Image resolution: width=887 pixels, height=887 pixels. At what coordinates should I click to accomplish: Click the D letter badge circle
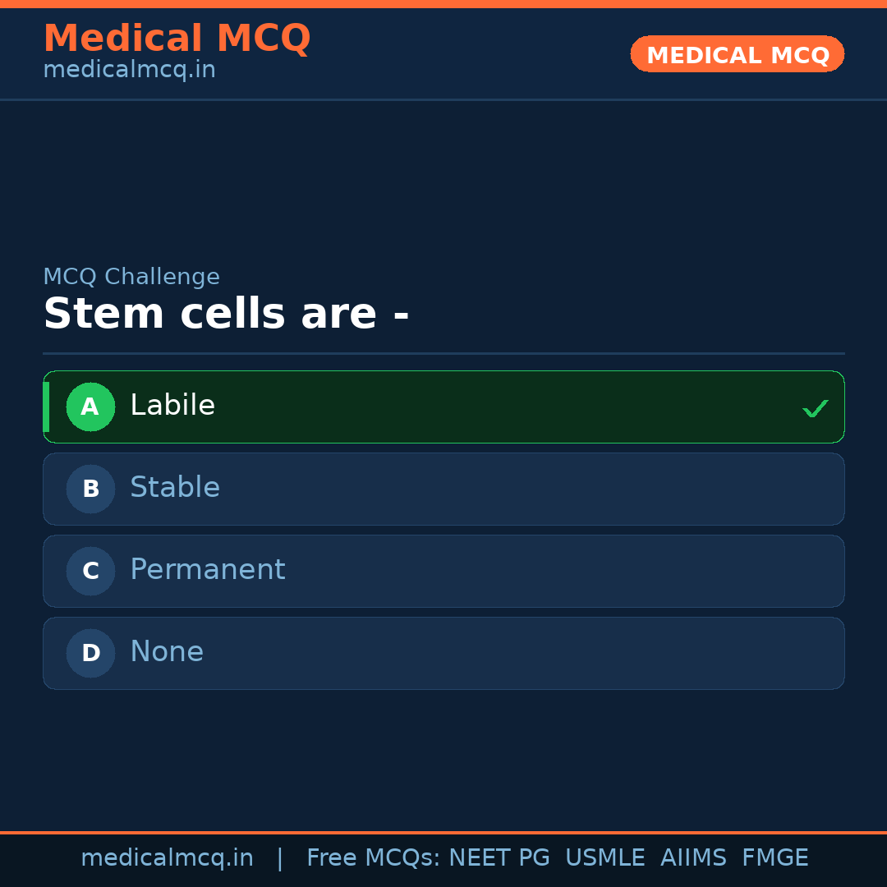(x=90, y=653)
